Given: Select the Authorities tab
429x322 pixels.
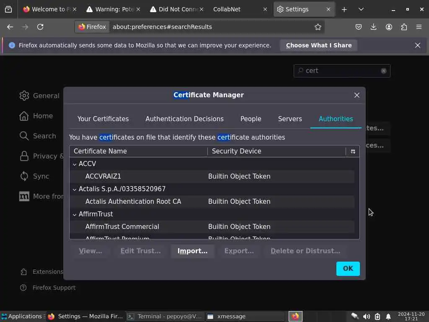Looking at the screenshot, I should click(336, 119).
